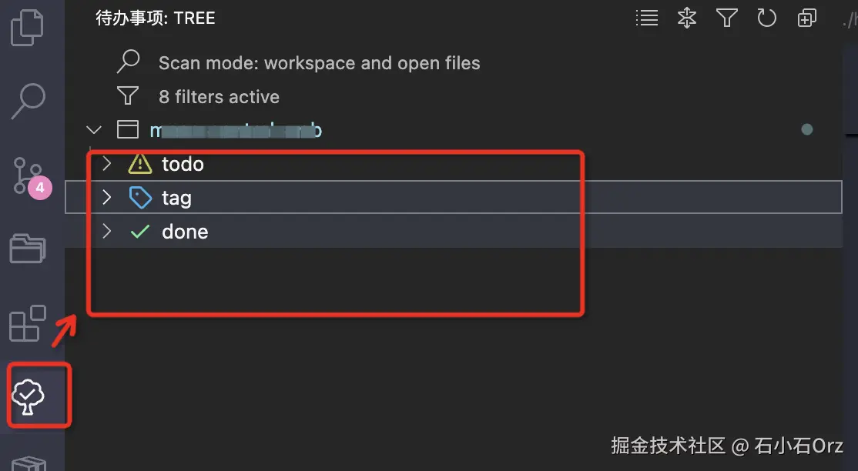
Task: Open the Todo Tree icon in activity bar
Action: 28,396
